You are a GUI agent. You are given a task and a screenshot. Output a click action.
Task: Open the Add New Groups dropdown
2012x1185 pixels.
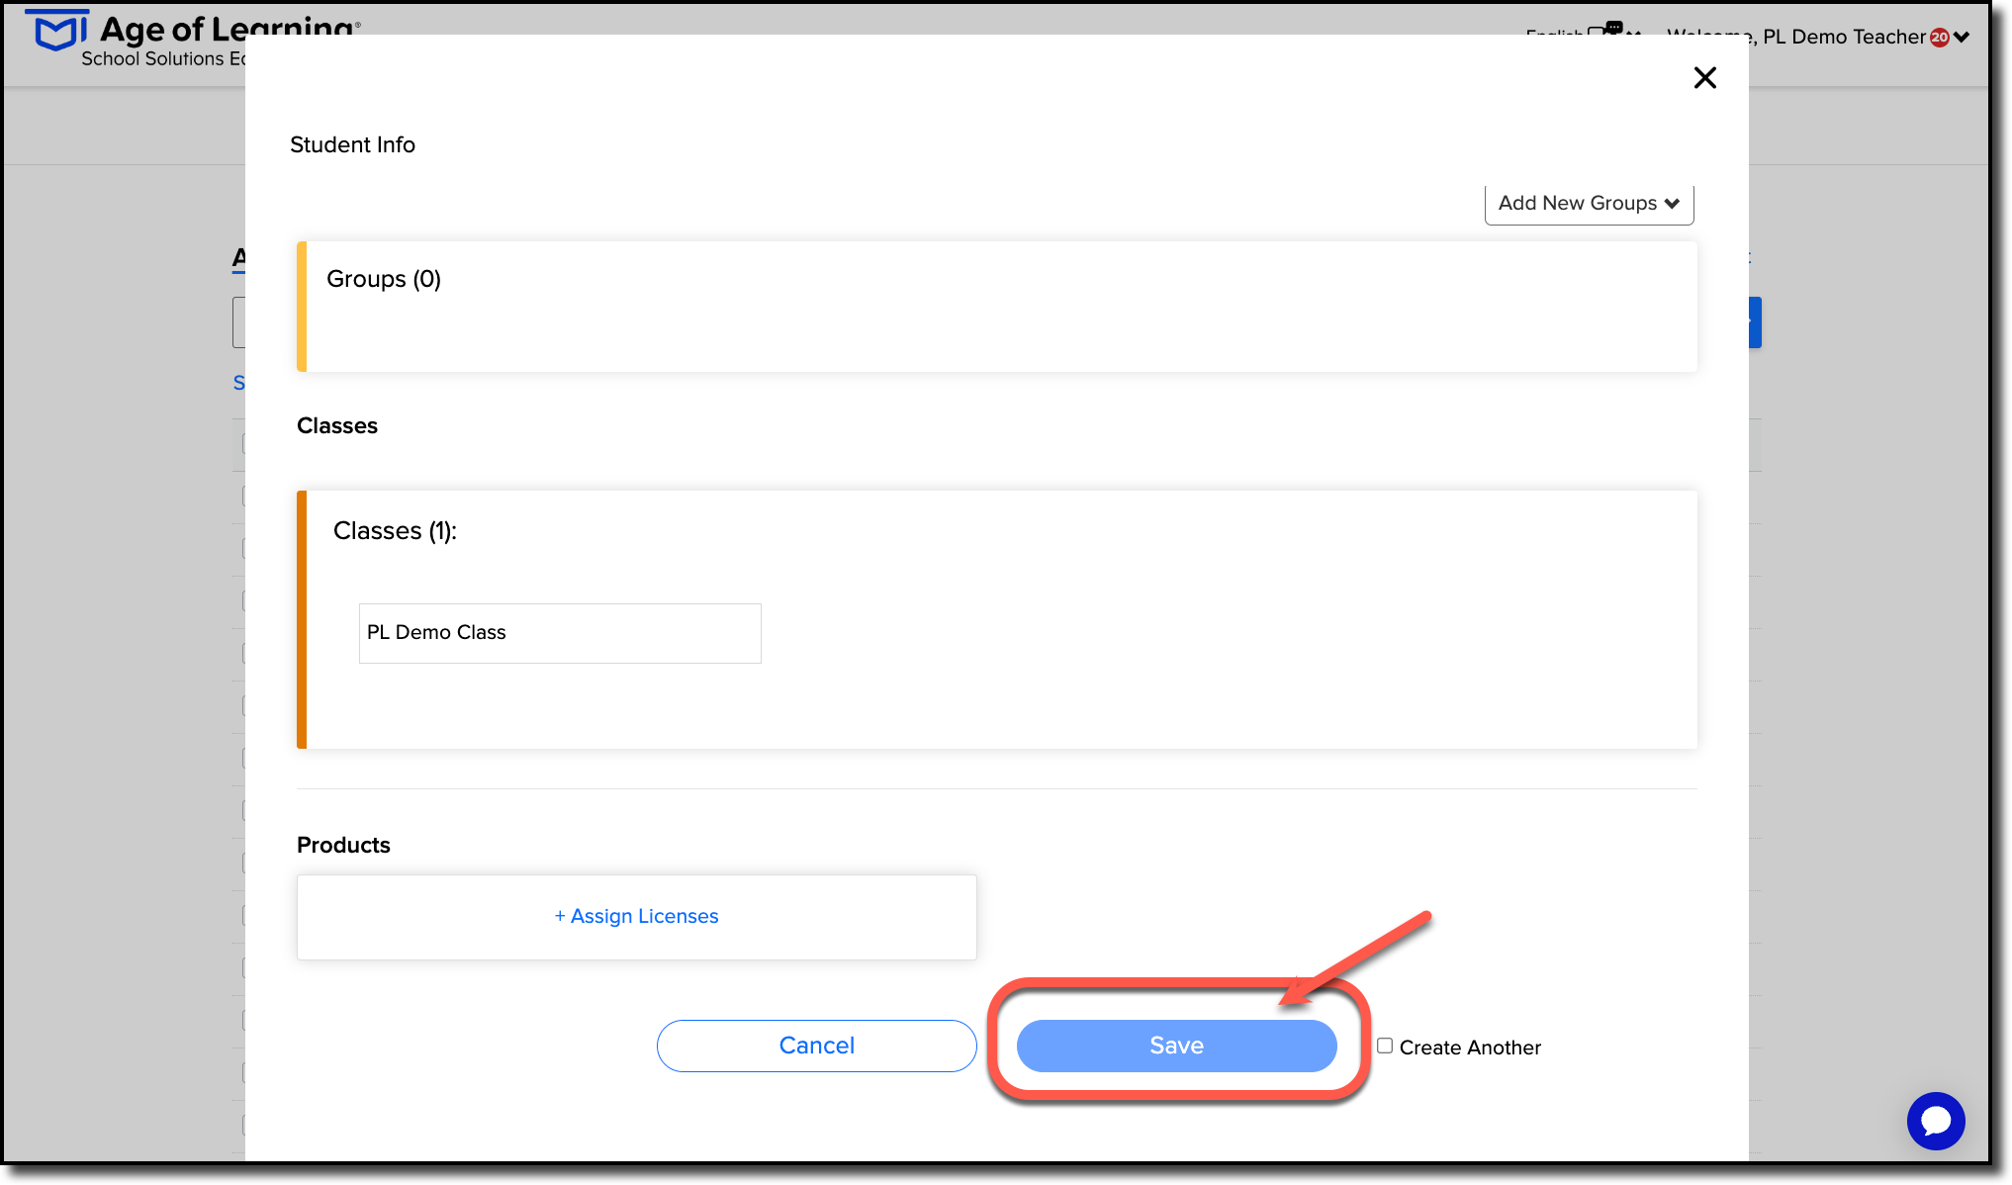click(x=1589, y=204)
